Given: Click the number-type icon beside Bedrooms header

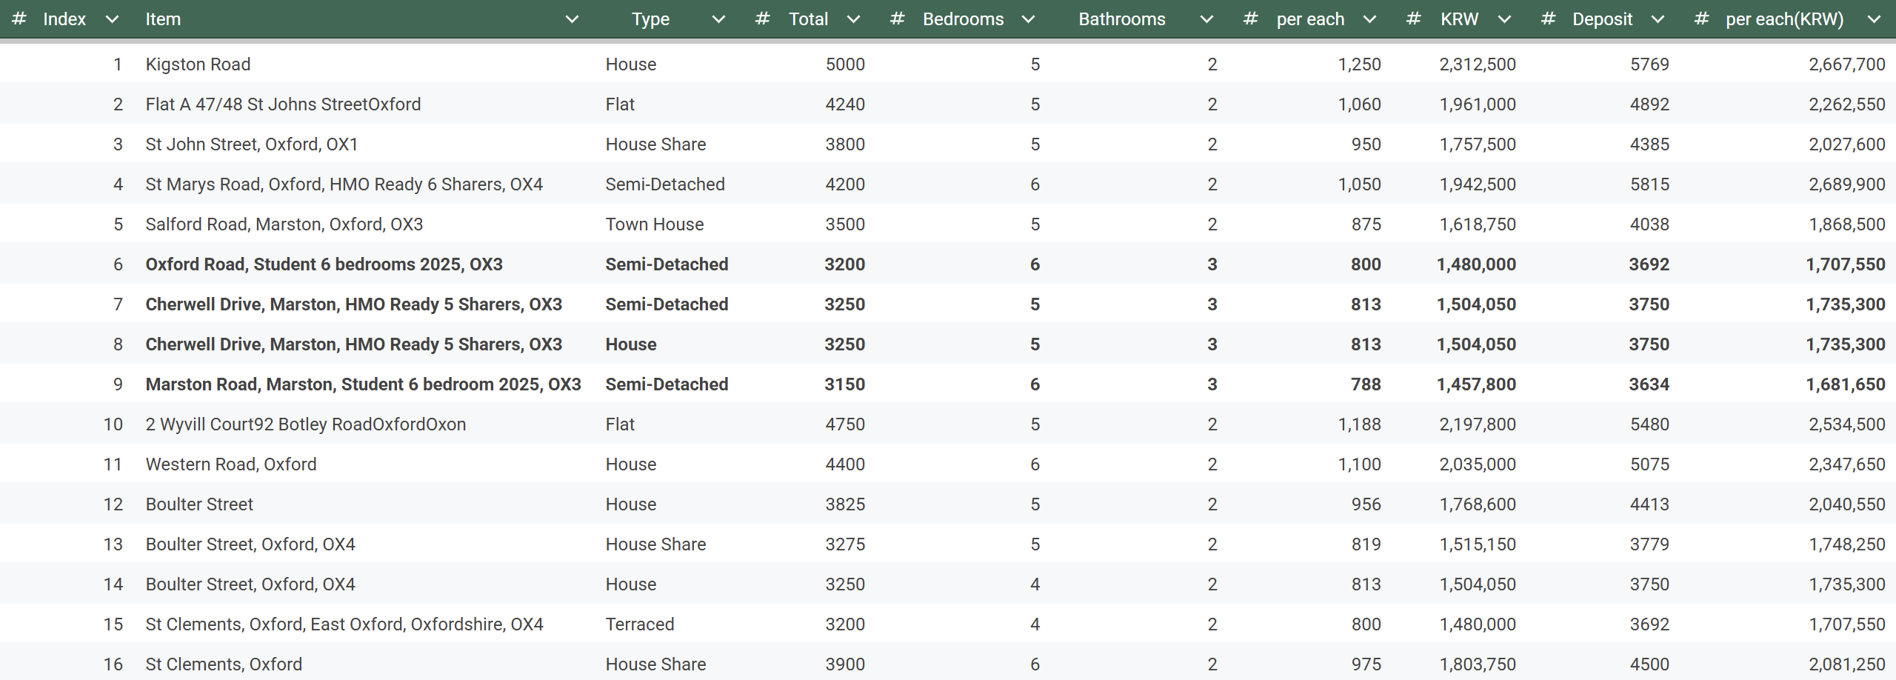Looking at the screenshot, I should point(897,19).
